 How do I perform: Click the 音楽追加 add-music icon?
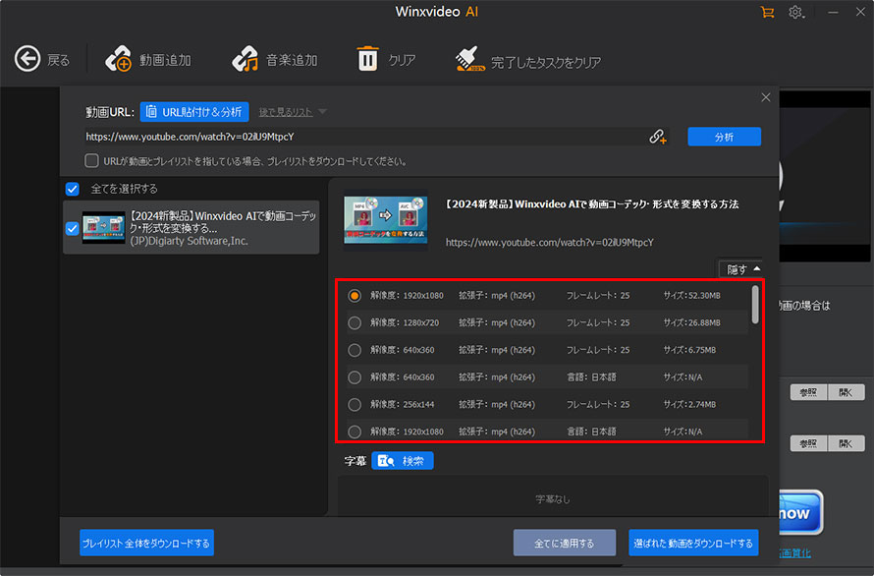(245, 59)
